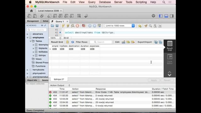201x113 pixels.
Task: Select the Query 1 tab
Action: pos(59,21)
